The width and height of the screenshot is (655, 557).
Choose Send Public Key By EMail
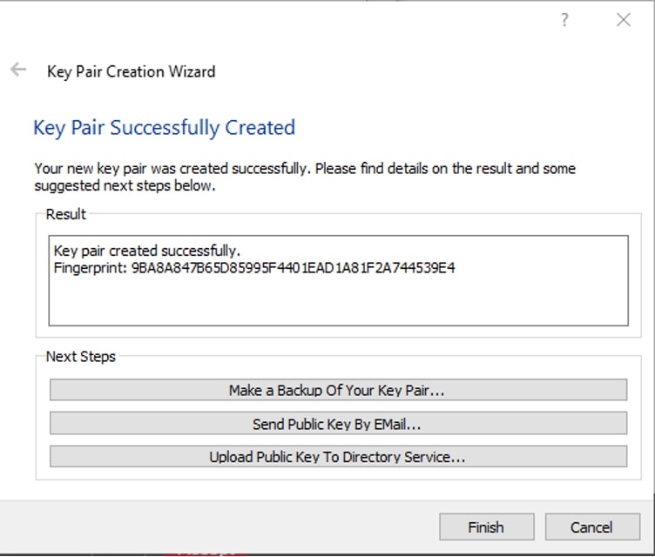click(x=338, y=423)
